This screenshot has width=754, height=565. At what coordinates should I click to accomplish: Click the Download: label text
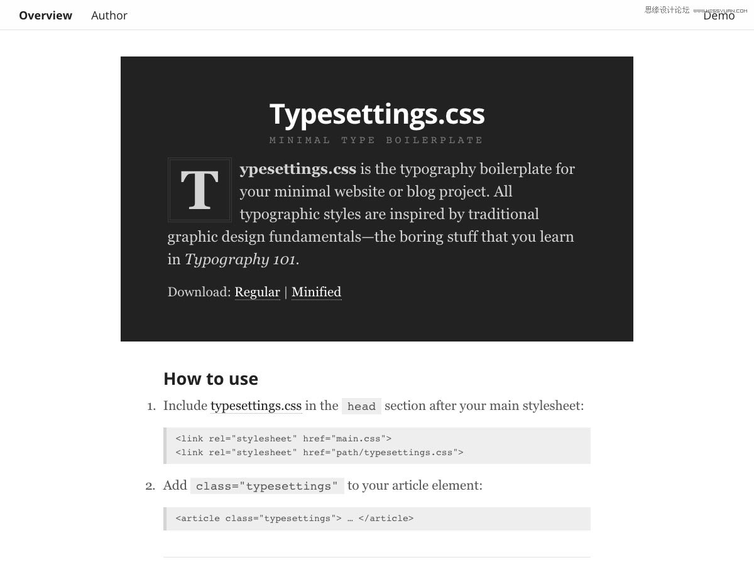tap(199, 292)
